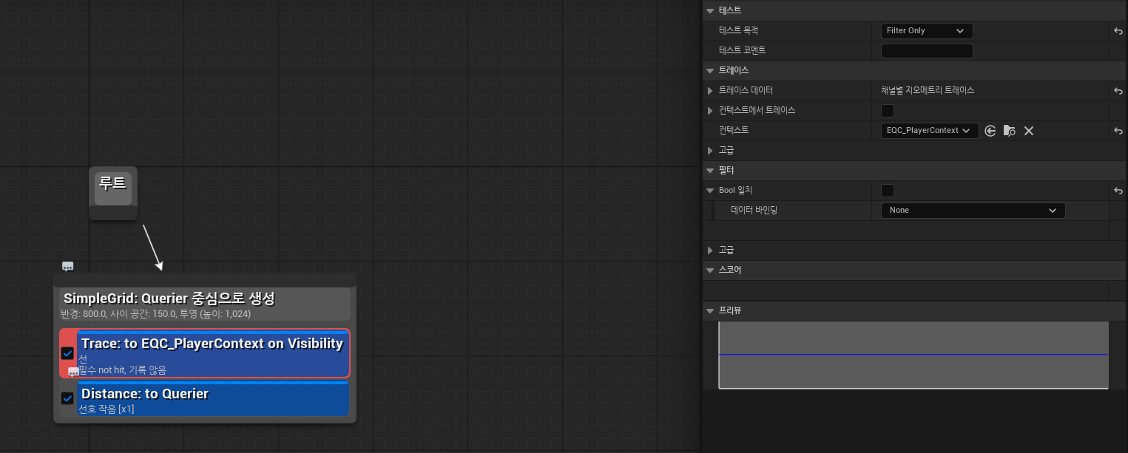Clear the 컨텍스트 value with X icon
The width and height of the screenshot is (1128, 453).
(x=1028, y=131)
